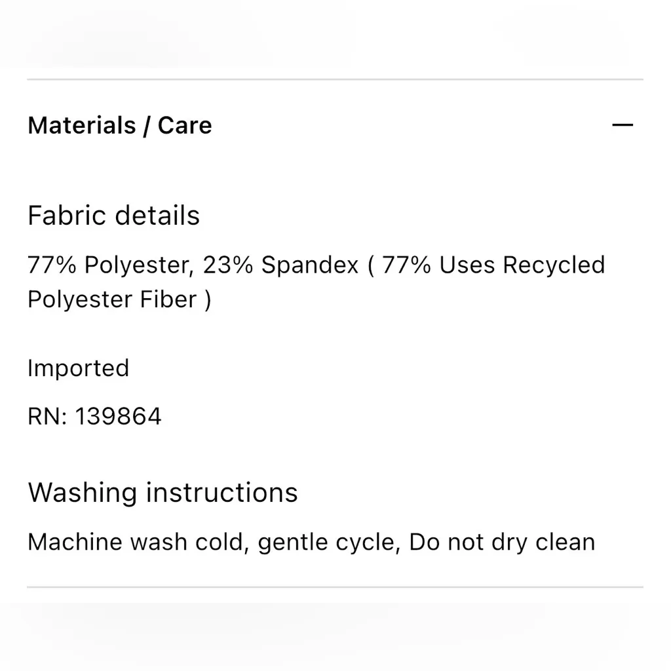Select the 77% Polyester text
The height and width of the screenshot is (671, 671).
point(109,265)
